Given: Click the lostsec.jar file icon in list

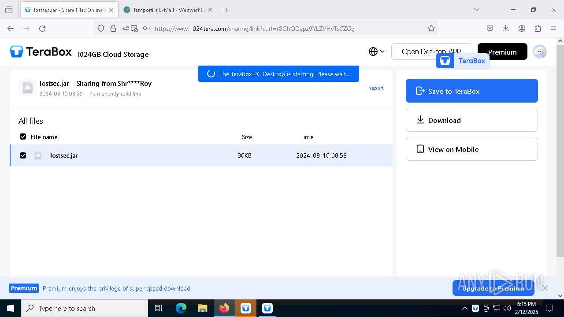Looking at the screenshot, I should pyautogui.click(x=38, y=155).
